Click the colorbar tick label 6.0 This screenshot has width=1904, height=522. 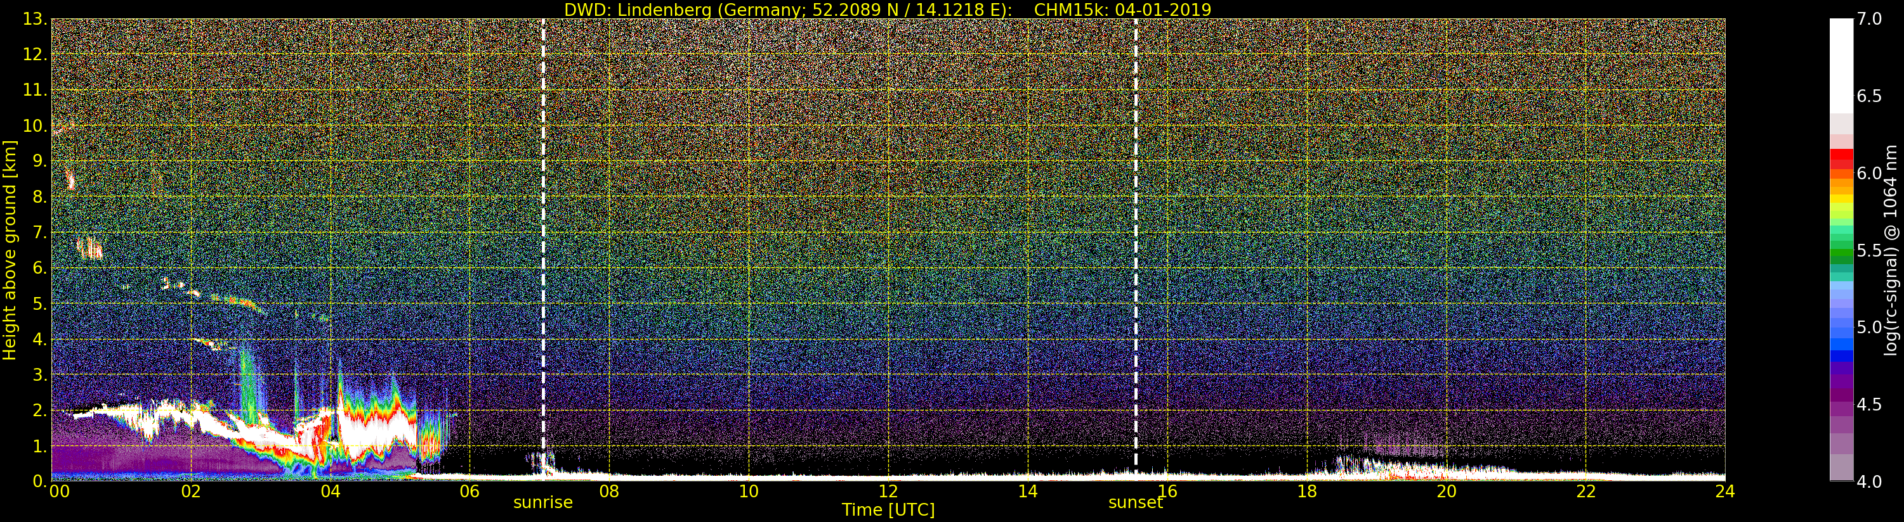pos(1868,173)
